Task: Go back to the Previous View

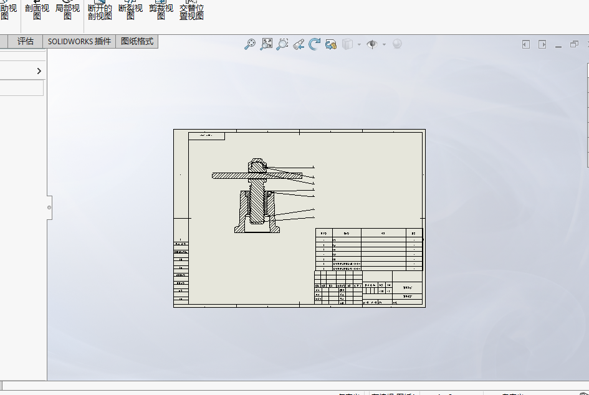Action: click(x=299, y=44)
